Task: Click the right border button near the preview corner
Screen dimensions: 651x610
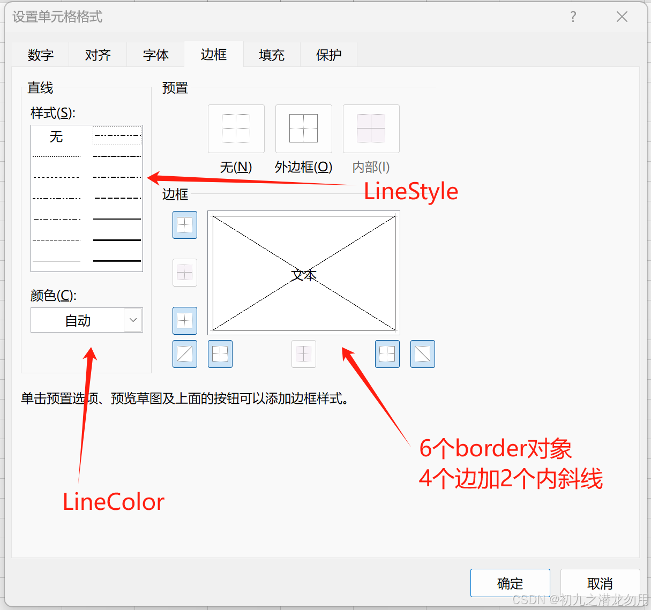Action: (387, 354)
